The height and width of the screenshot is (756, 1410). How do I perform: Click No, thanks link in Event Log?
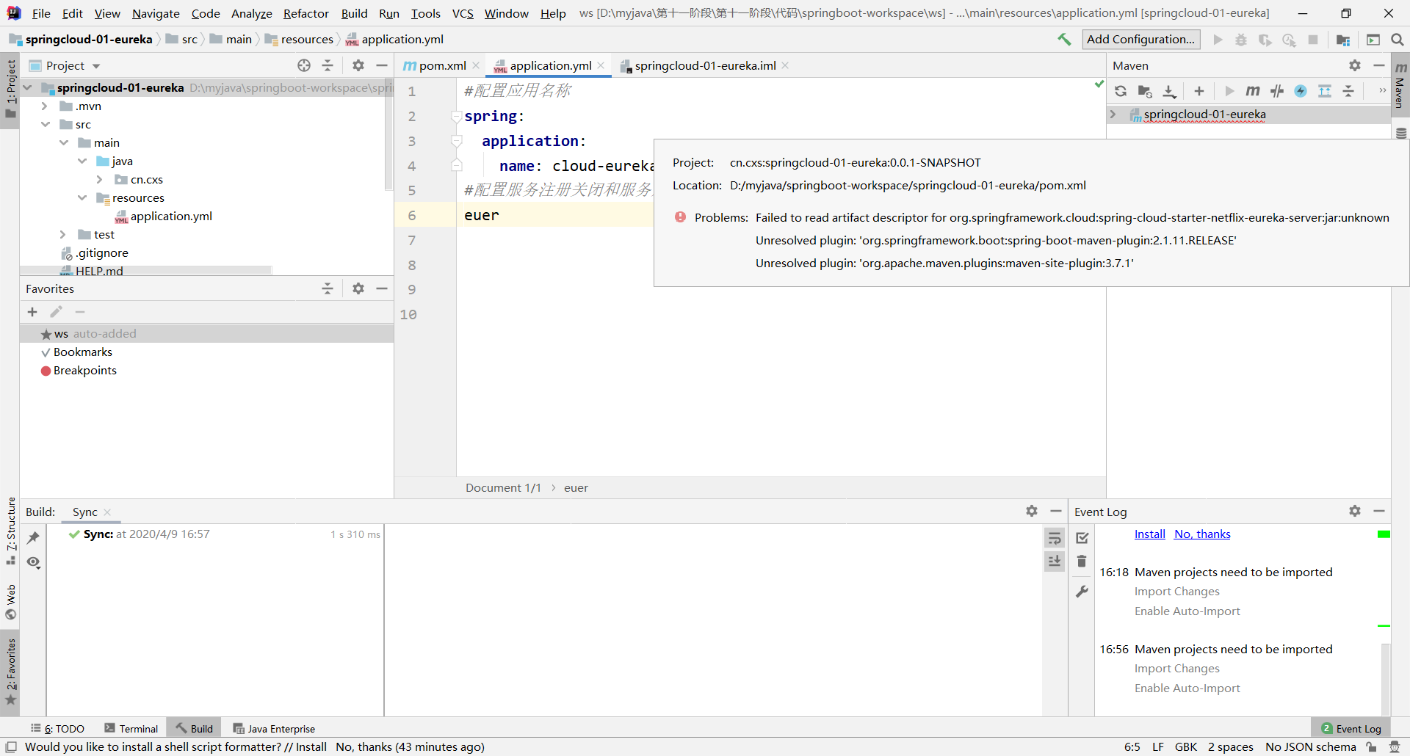click(1202, 534)
